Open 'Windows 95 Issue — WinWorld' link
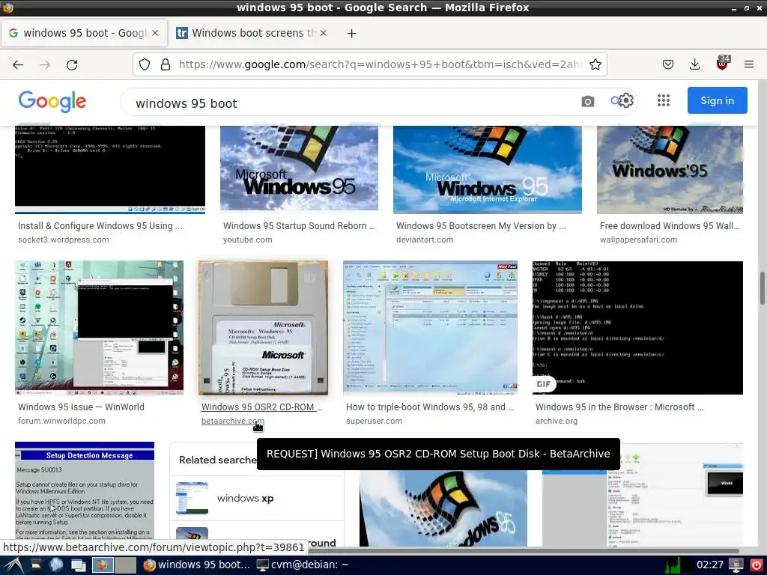Image resolution: width=767 pixels, height=575 pixels. (x=81, y=407)
